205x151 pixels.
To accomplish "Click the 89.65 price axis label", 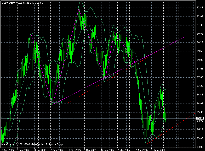I will coord(200,51).
